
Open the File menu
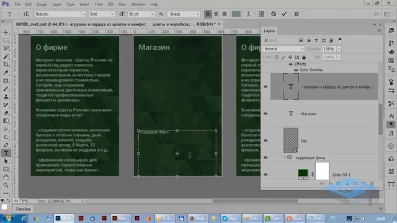17,4
